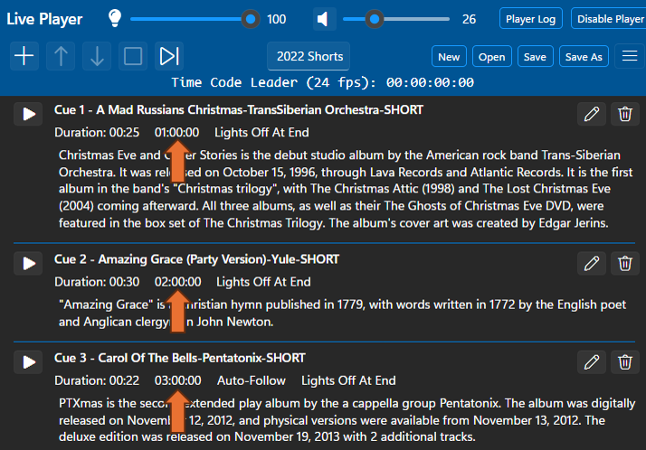Click the 2022 Shorts playlist button
Screen dimensions: 646x450
[x=310, y=56]
